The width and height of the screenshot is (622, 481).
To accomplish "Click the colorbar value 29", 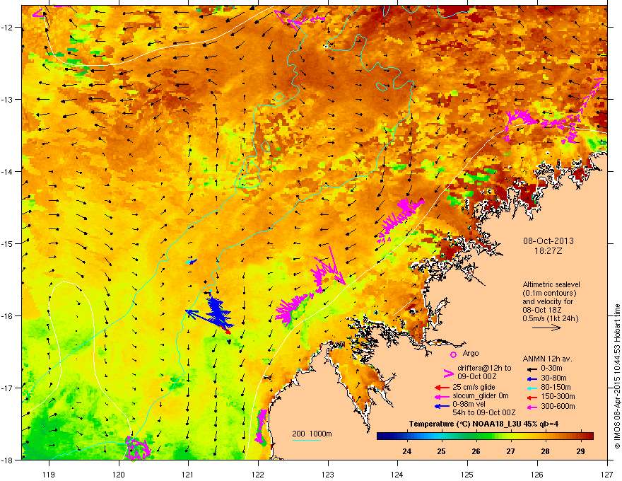I will (x=580, y=451).
